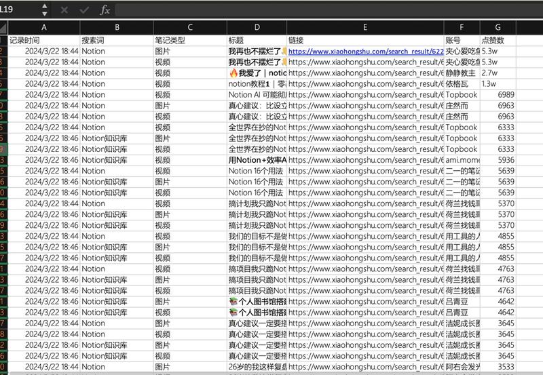
Task: Select column D header
Action: click(x=257, y=27)
